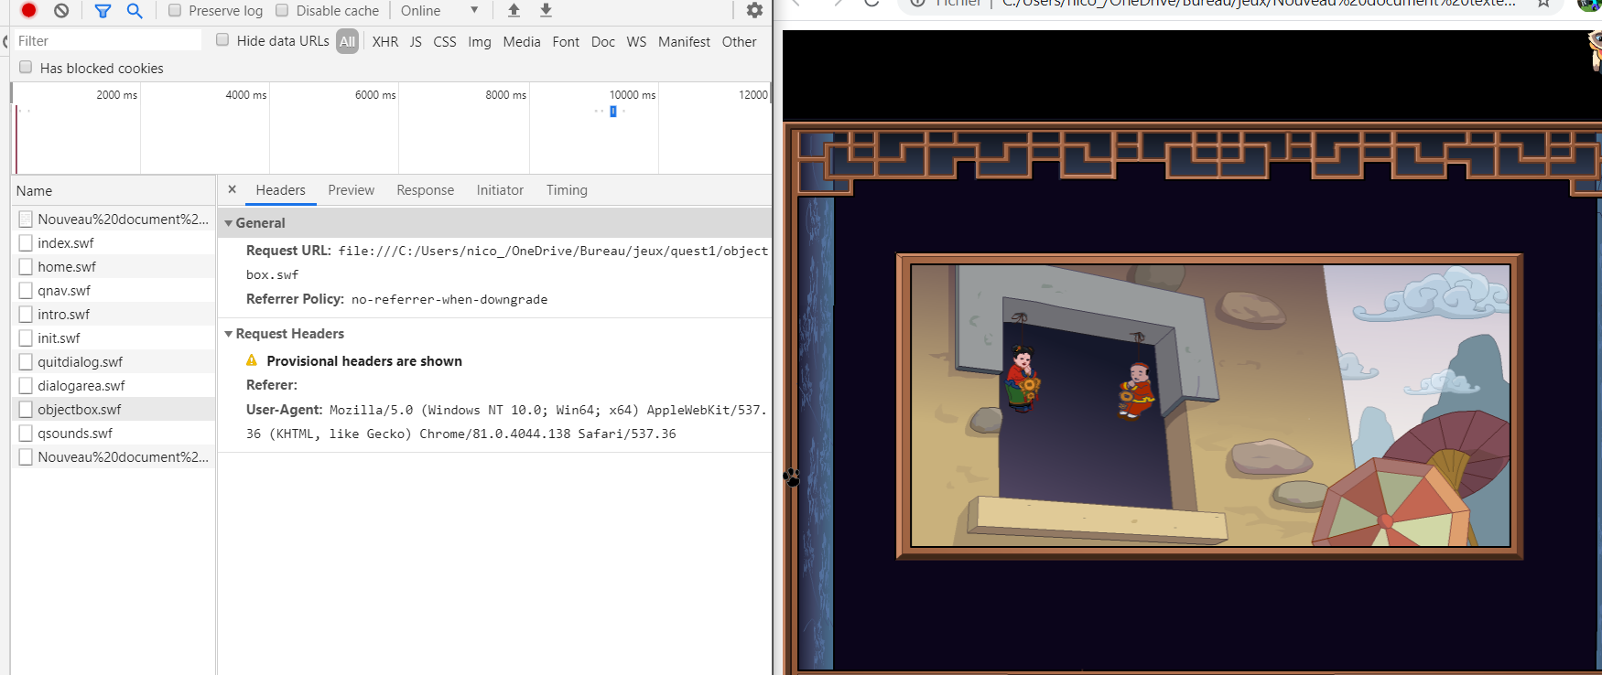The width and height of the screenshot is (1602, 675).
Task: Switch to Initiator tab
Action: [x=500, y=189]
